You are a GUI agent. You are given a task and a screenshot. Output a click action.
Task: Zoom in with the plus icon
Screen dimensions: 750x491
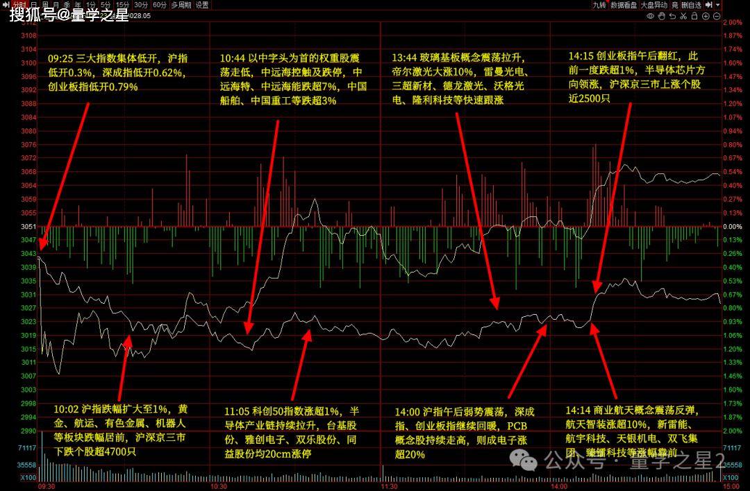pos(706,16)
